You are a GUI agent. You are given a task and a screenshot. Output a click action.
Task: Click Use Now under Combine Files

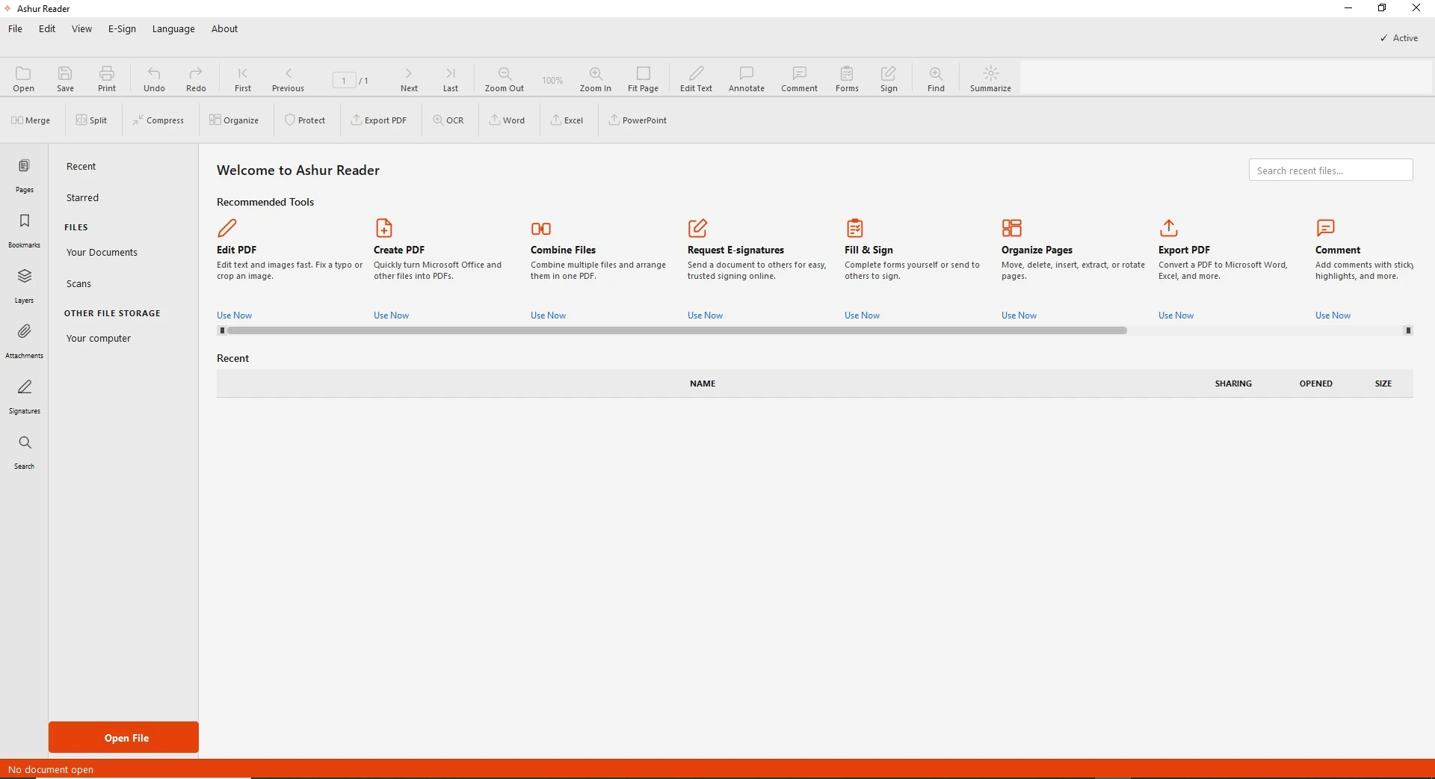(x=549, y=315)
